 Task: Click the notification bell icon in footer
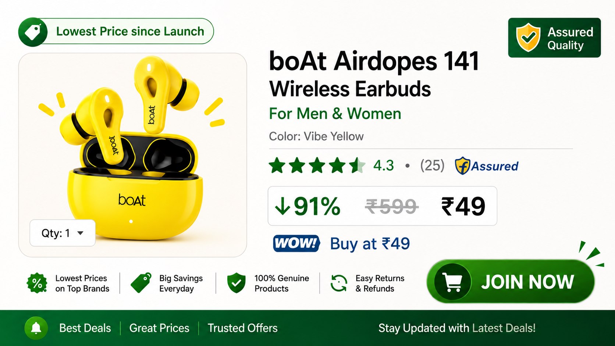tap(36, 328)
